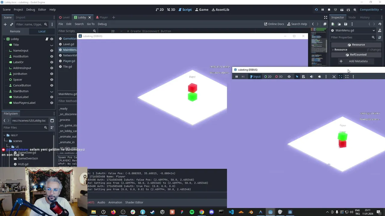Switch to the Level scene tab
The height and width of the screenshot is (216, 385).
click(x=64, y=17)
